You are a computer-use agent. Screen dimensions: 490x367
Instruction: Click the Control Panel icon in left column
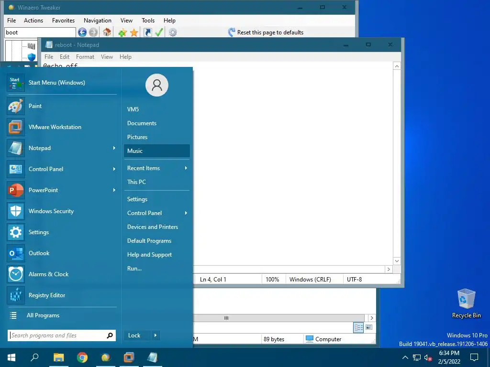tap(16, 169)
